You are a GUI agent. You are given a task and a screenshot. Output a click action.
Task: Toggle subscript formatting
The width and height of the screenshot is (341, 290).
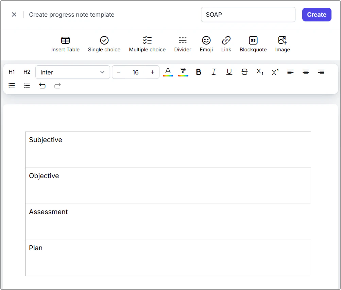[260, 72]
